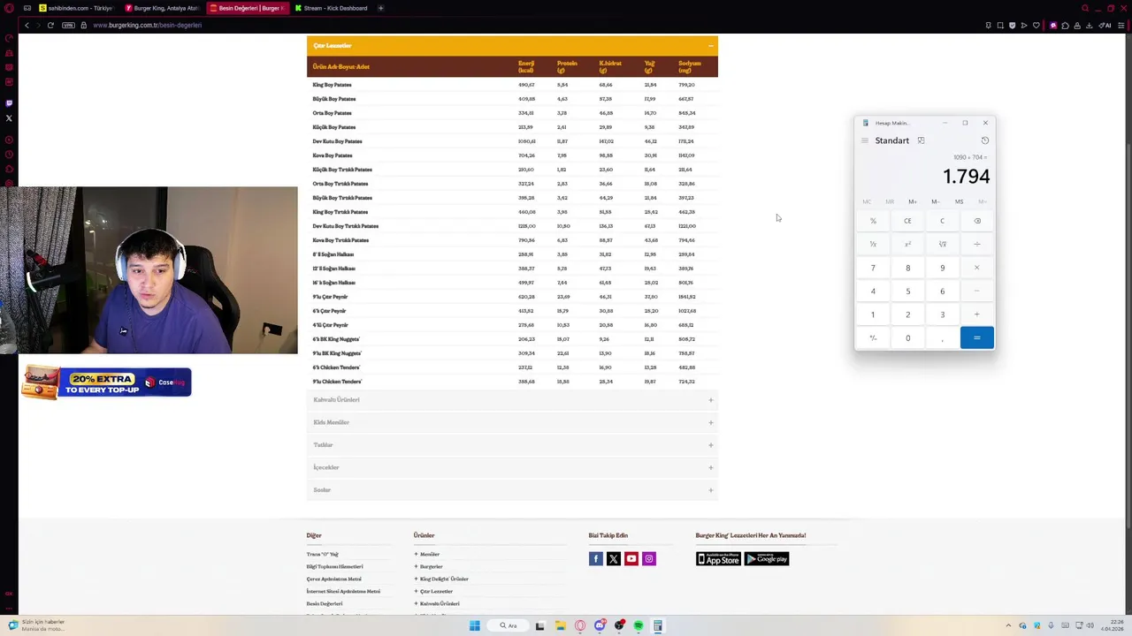Click the calculator backspace key

(977, 221)
